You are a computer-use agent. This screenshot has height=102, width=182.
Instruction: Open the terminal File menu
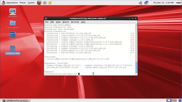pos(47,22)
